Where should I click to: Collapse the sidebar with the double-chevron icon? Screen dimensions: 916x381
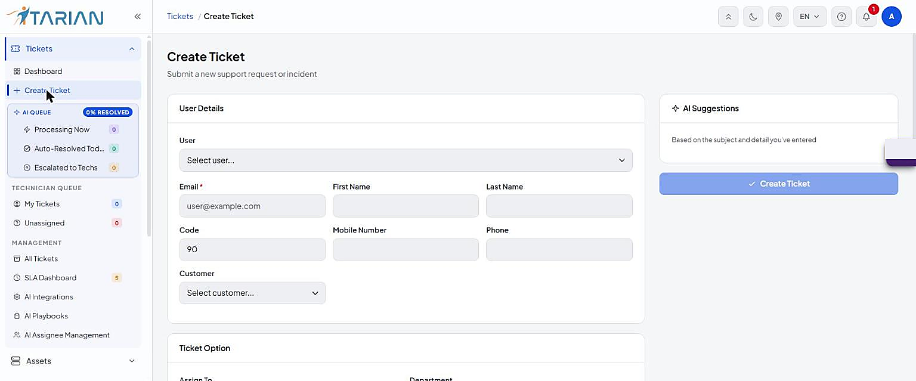click(x=137, y=17)
